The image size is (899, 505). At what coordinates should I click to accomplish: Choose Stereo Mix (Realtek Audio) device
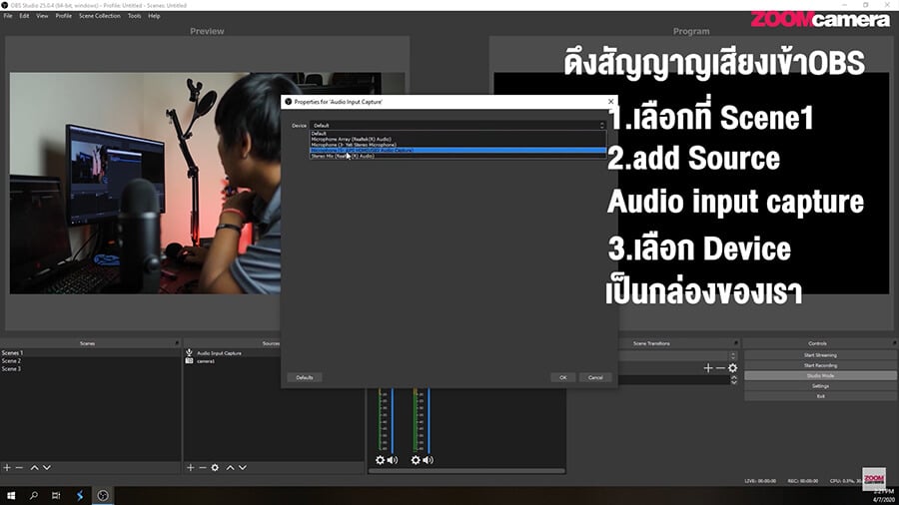(x=457, y=156)
